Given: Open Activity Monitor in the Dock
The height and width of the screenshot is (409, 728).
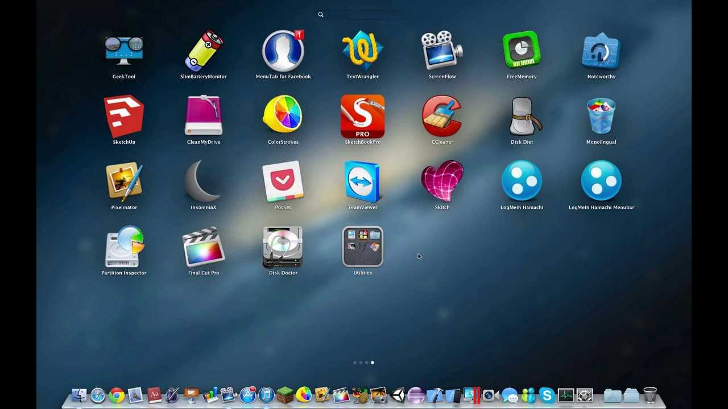Looking at the screenshot, I should tap(565, 395).
